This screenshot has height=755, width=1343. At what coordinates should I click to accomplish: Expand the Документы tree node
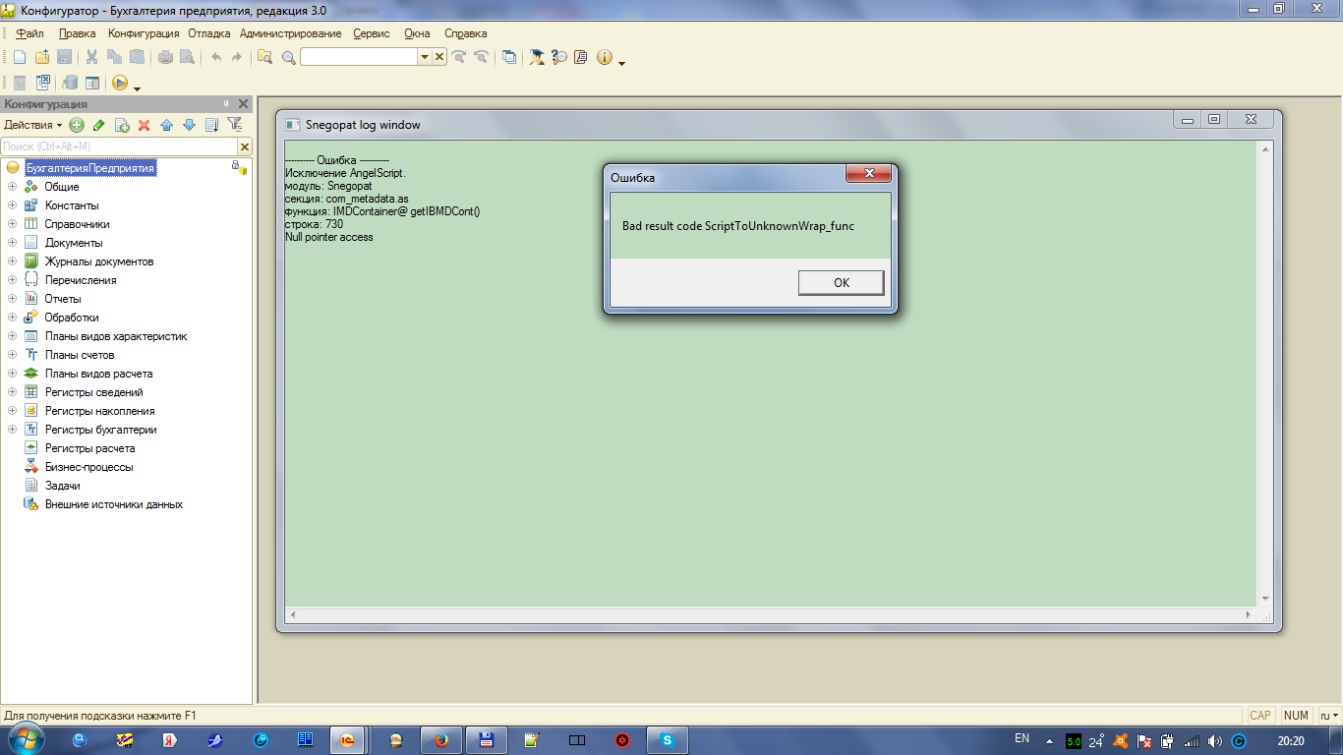point(12,243)
